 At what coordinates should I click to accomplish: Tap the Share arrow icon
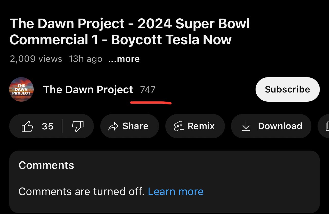click(x=113, y=126)
